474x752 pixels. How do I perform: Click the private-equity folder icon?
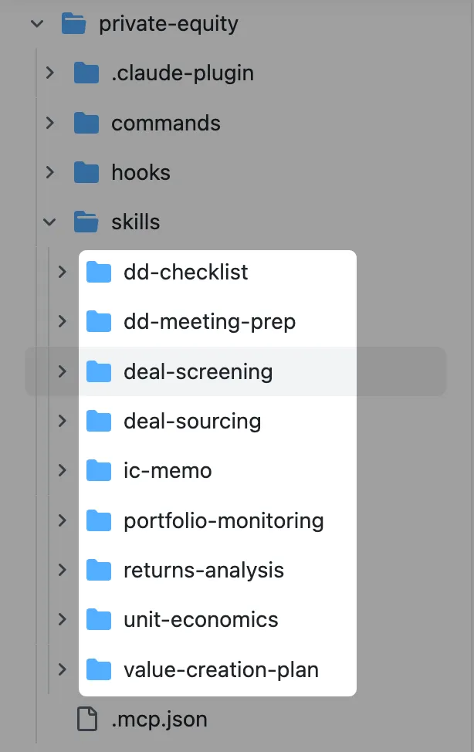click(73, 24)
